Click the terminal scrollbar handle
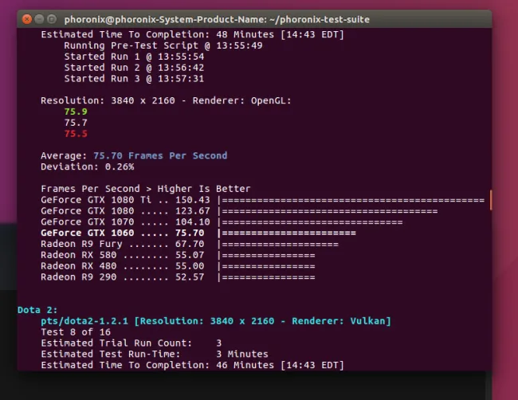This screenshot has width=518, height=400. pos(491,199)
